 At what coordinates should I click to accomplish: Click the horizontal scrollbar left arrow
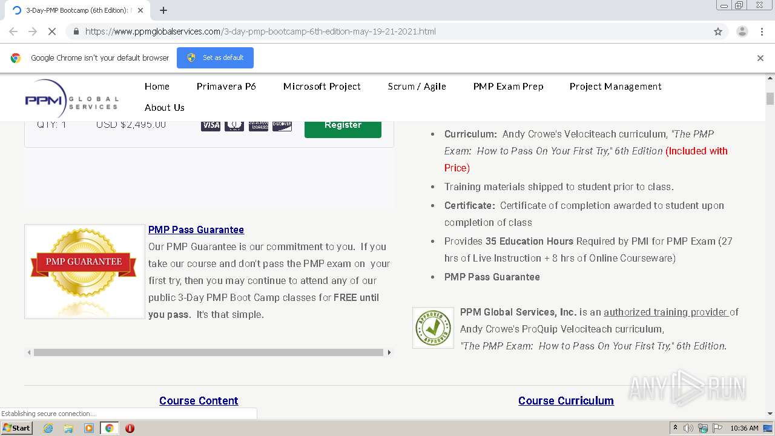tap(28, 352)
